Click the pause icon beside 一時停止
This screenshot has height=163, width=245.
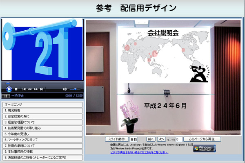point(6,96)
